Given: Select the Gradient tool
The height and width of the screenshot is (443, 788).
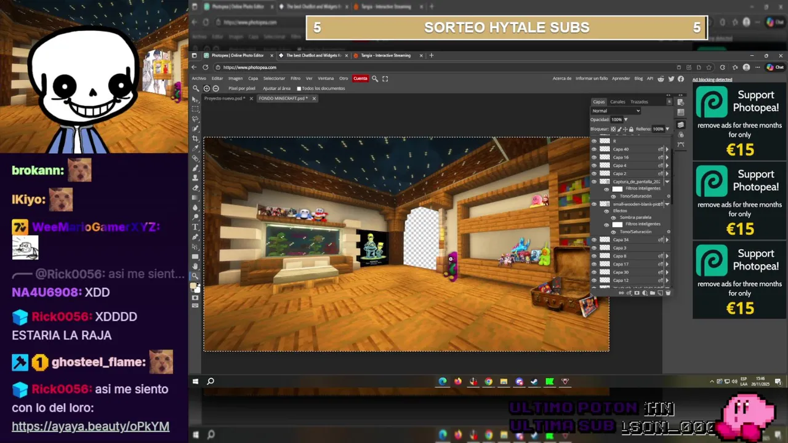Looking at the screenshot, I should [195, 198].
